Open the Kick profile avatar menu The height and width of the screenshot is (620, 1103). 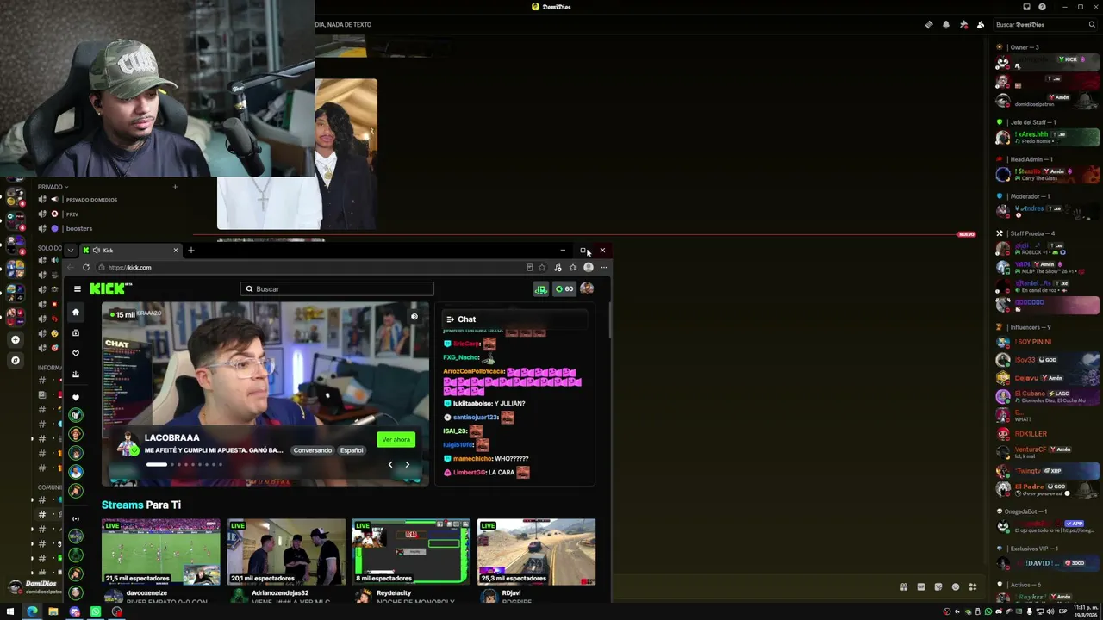[x=587, y=289]
